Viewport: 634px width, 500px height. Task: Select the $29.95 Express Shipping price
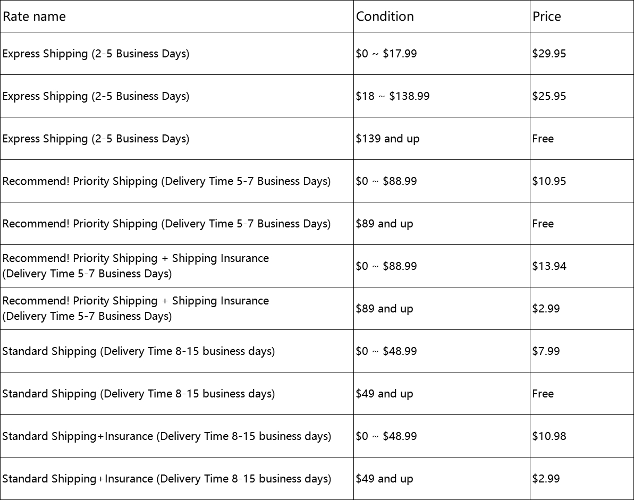pyautogui.click(x=549, y=54)
